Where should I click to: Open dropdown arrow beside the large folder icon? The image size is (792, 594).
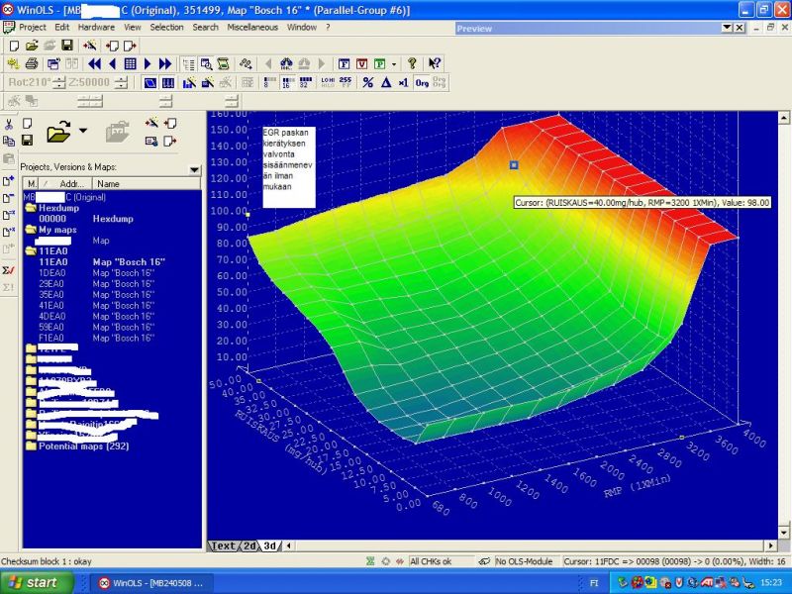coord(83,131)
